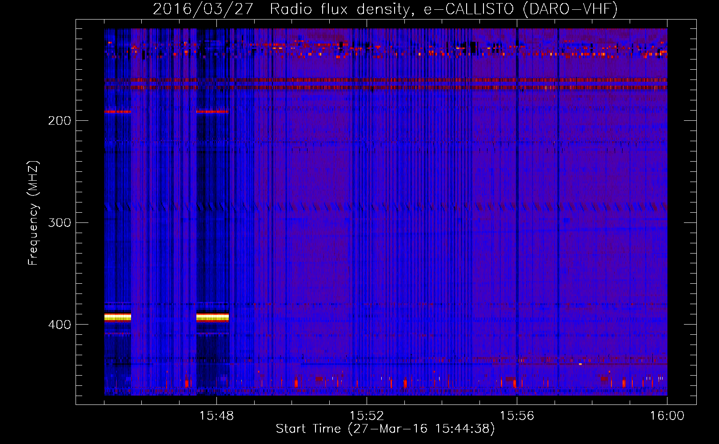Image resolution: width=719 pixels, height=444 pixels.
Task: Click the 300 frequency tick label
Action: click(x=59, y=222)
